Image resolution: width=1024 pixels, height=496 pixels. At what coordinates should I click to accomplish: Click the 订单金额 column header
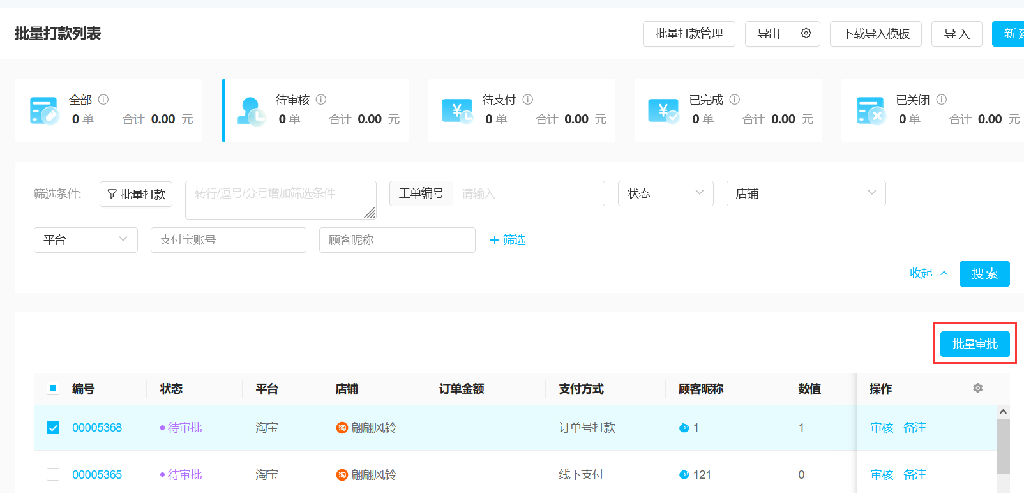pyautogui.click(x=462, y=389)
